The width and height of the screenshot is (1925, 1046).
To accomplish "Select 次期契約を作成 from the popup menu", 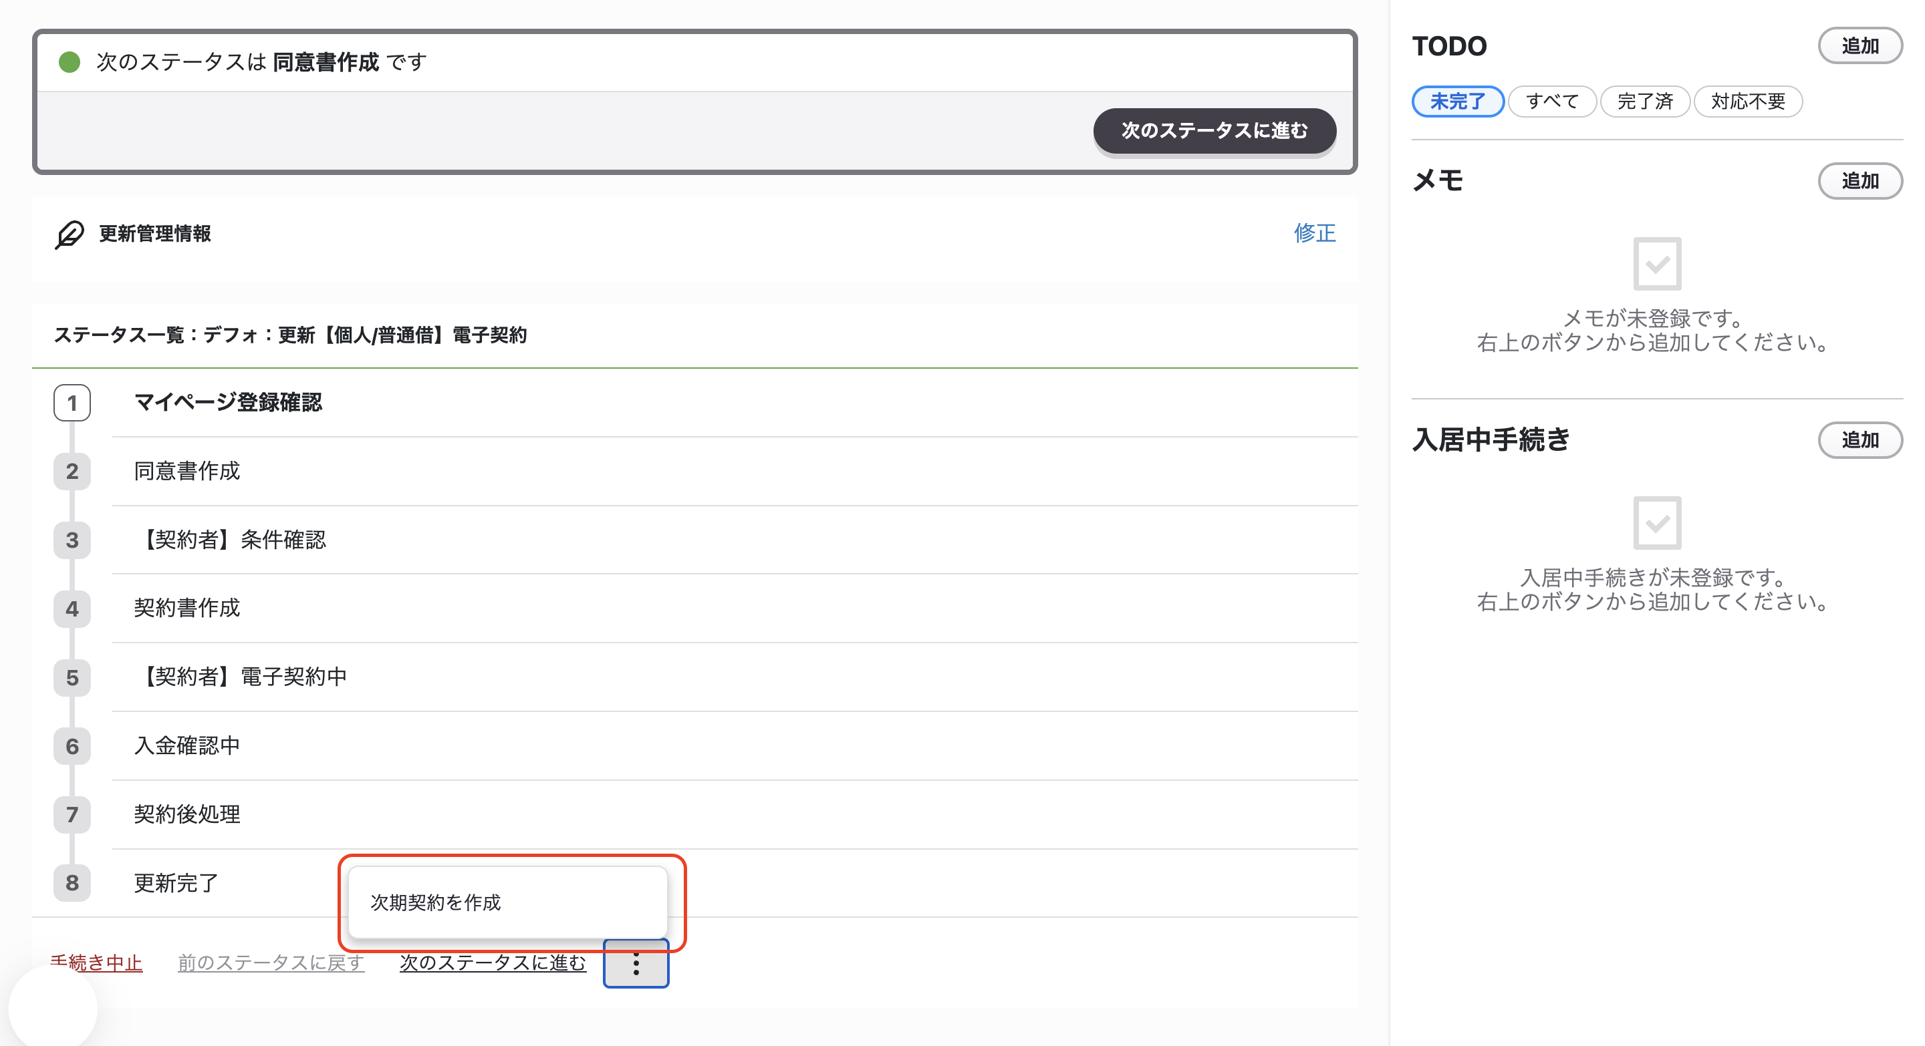I will tap(507, 902).
